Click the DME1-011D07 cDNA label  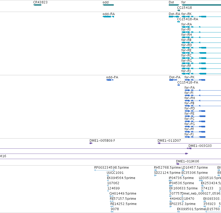click(x=169, y=141)
